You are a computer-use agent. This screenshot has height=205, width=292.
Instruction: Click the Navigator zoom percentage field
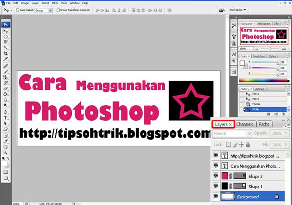point(246,49)
